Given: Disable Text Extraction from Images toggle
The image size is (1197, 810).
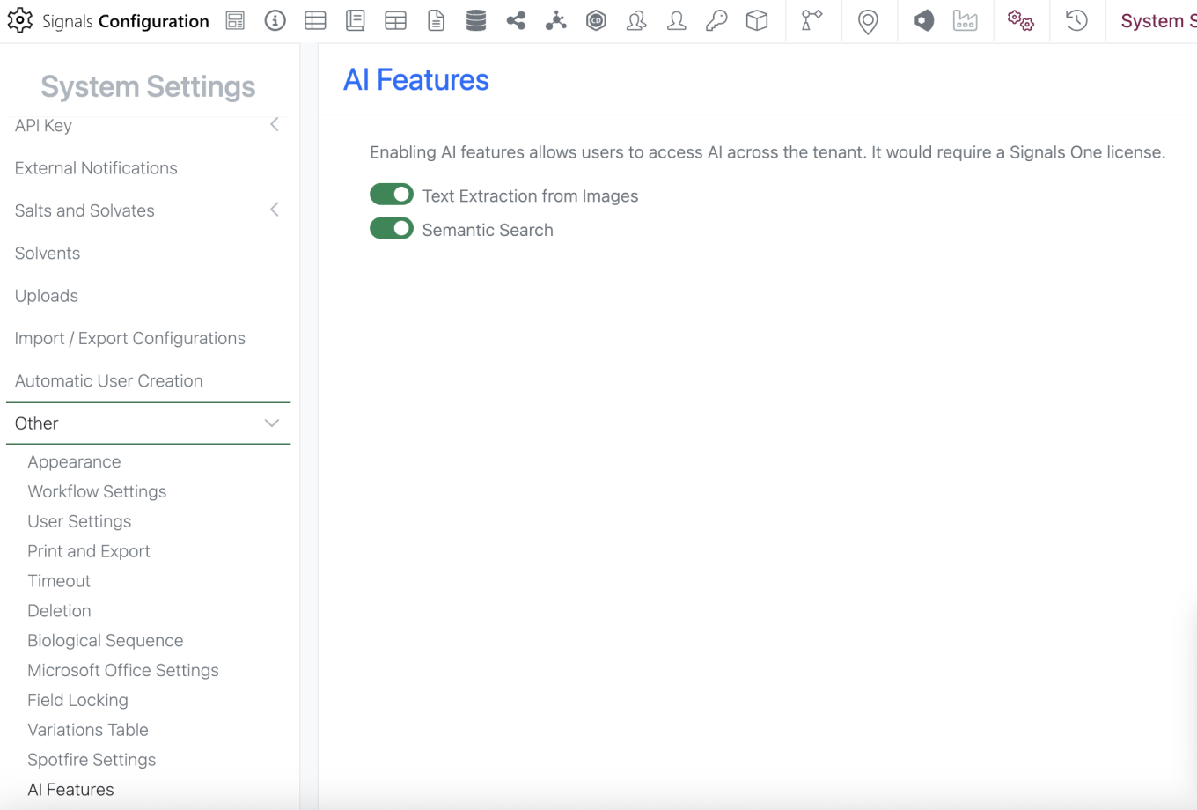Looking at the screenshot, I should coord(392,195).
